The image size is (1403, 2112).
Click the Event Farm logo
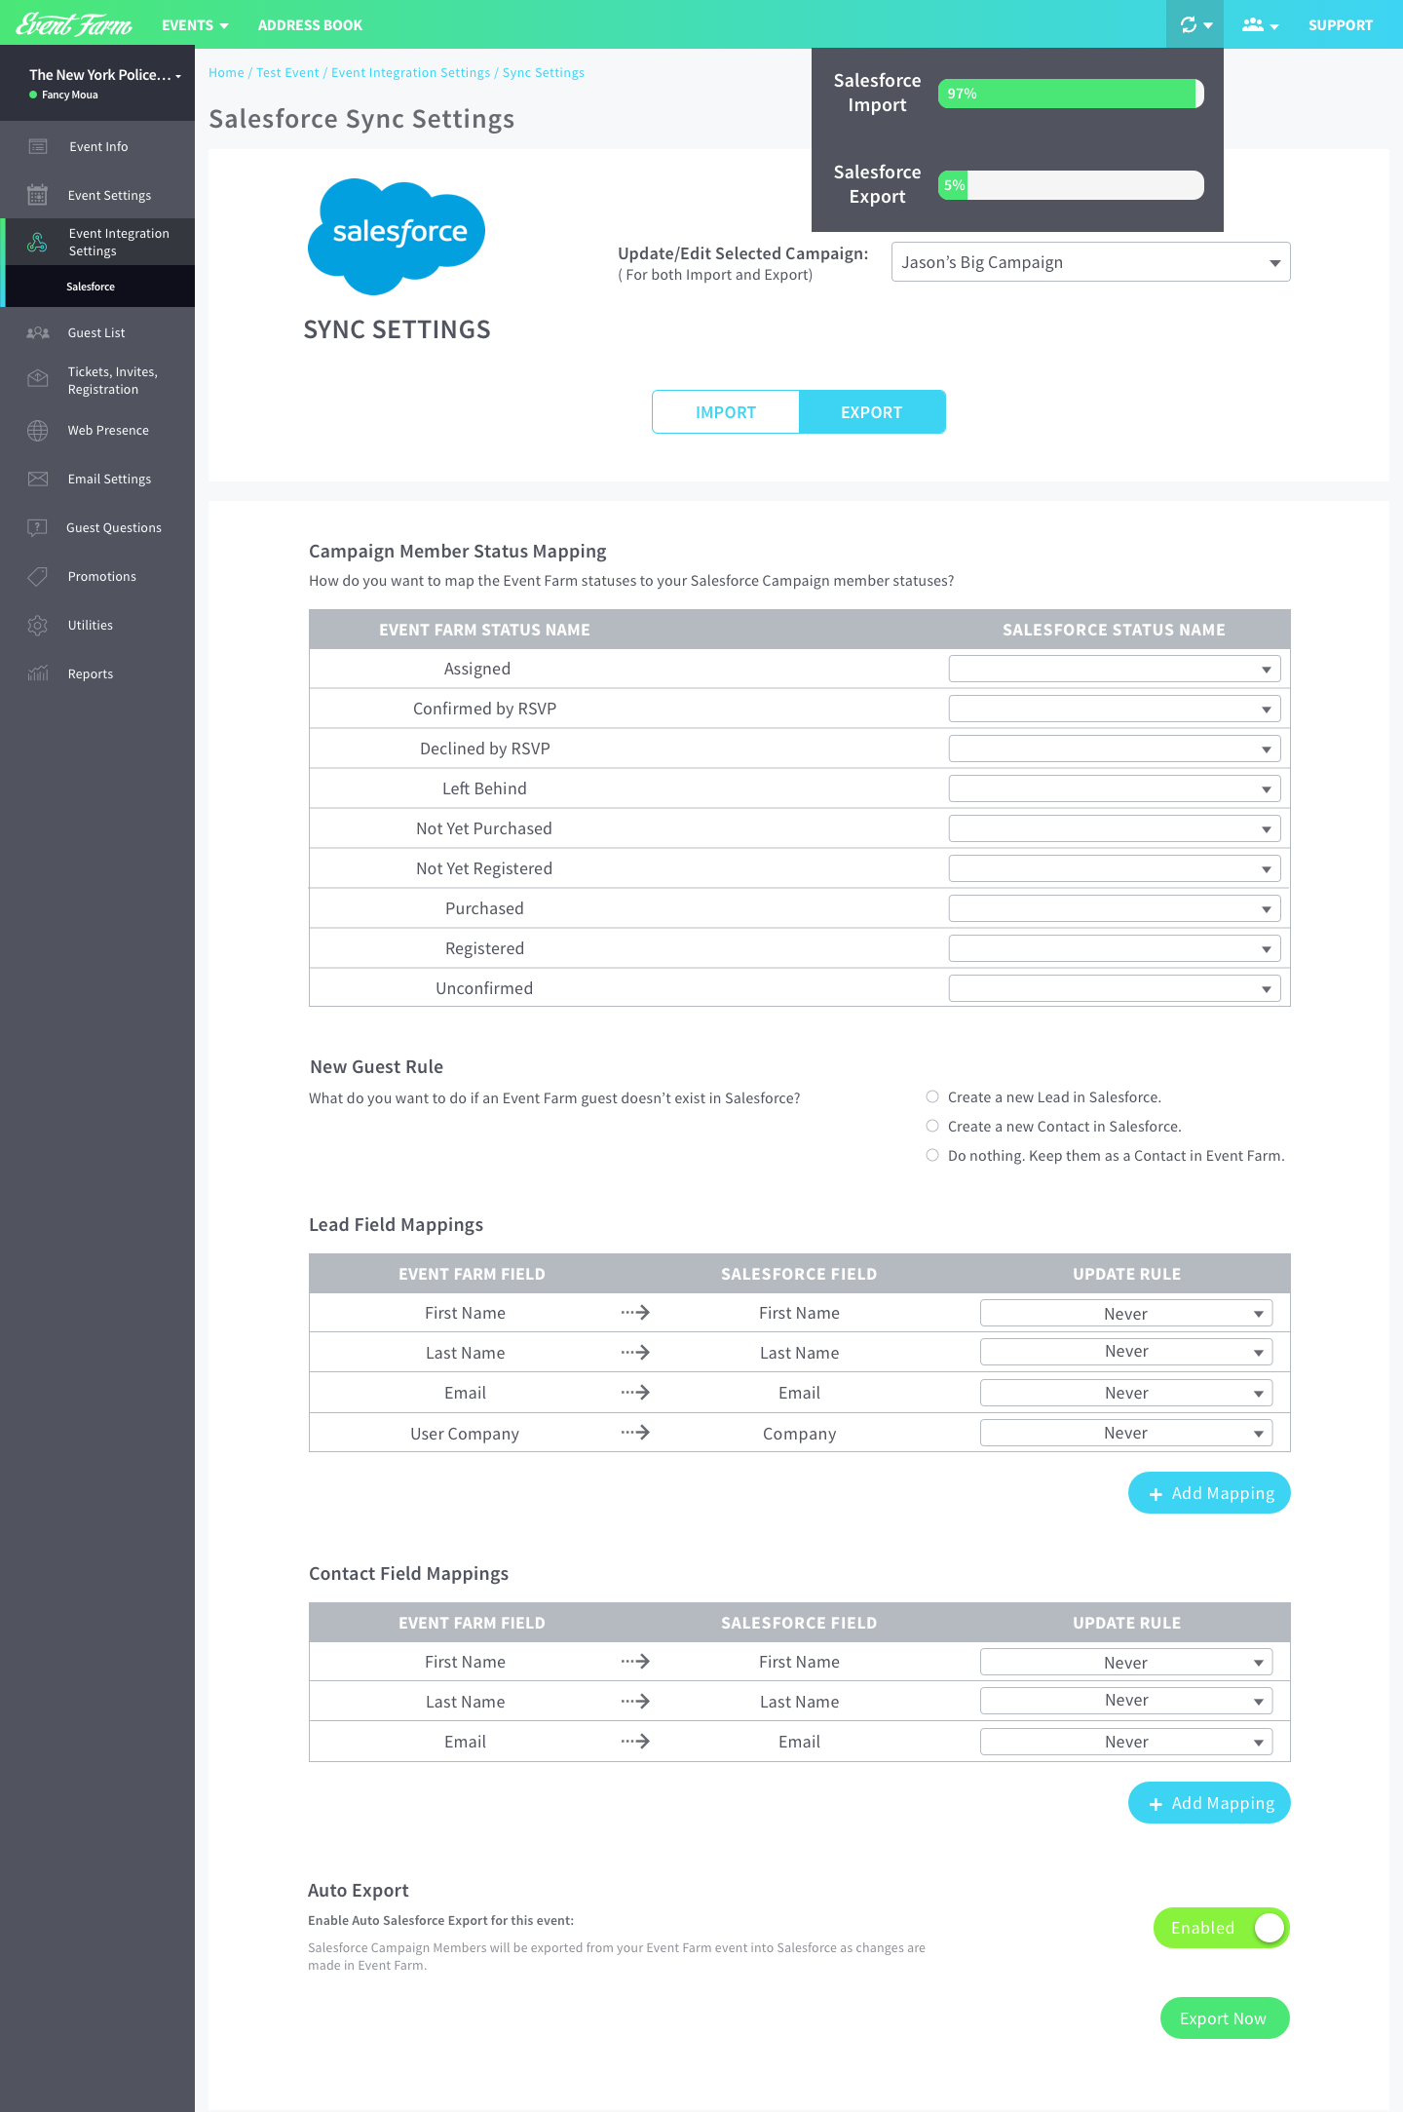(74, 24)
